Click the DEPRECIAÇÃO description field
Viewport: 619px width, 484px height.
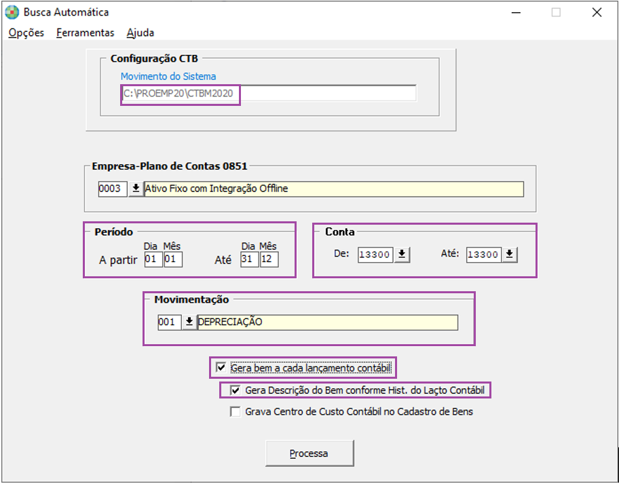[328, 322]
